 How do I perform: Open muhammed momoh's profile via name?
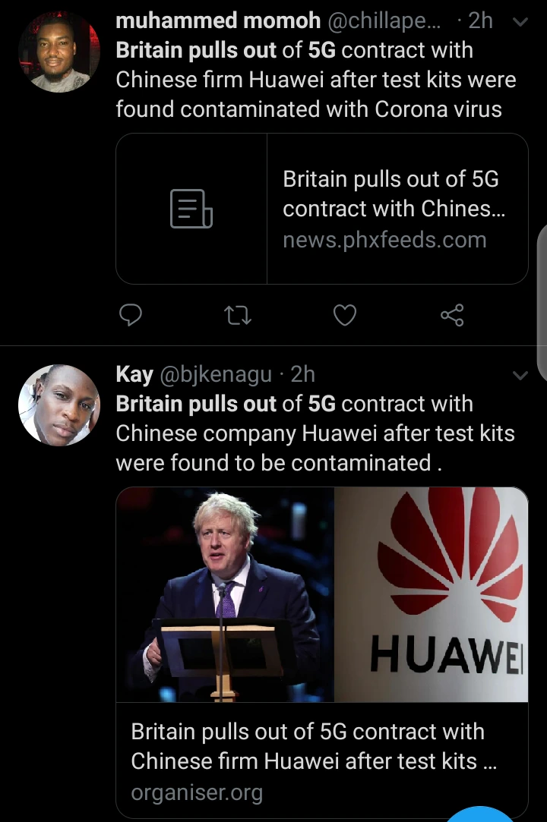218,21
